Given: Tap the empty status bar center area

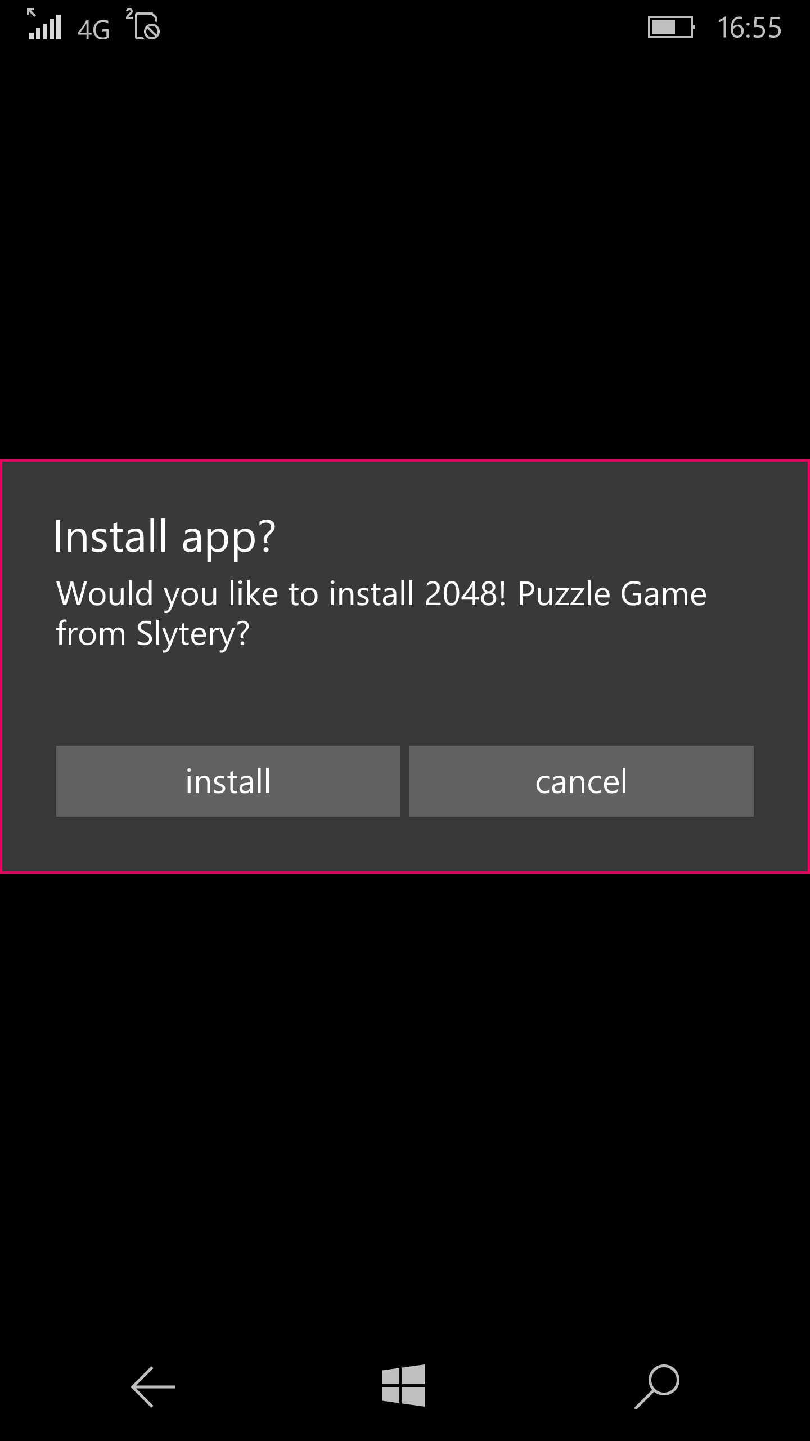Looking at the screenshot, I should 405,28.
